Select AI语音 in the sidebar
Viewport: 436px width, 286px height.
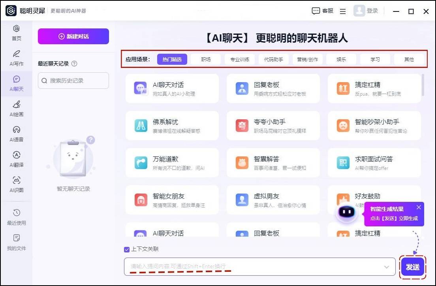[16, 133]
